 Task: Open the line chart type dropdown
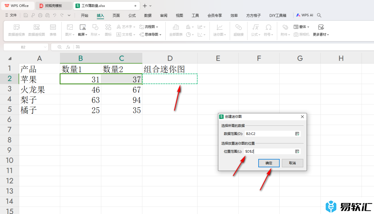[x=205, y=27]
